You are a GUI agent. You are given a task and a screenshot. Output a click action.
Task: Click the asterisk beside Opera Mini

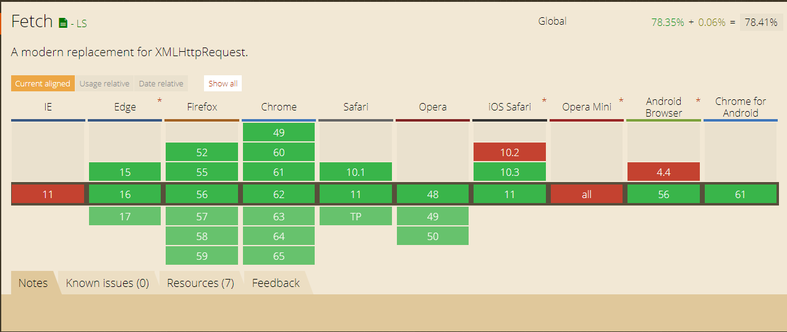(621, 100)
